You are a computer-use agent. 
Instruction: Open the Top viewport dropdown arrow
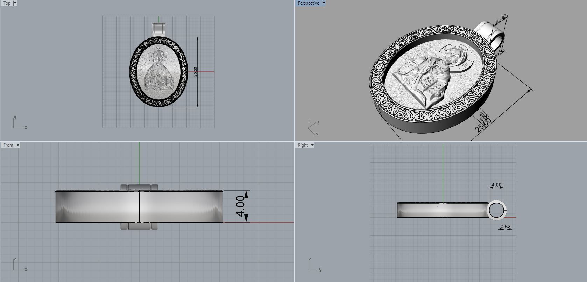[15, 3]
